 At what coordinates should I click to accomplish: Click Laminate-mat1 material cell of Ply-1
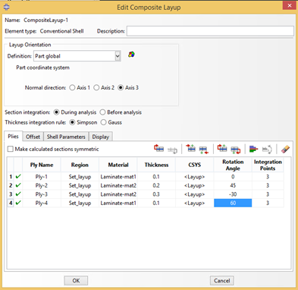[x=118, y=177]
